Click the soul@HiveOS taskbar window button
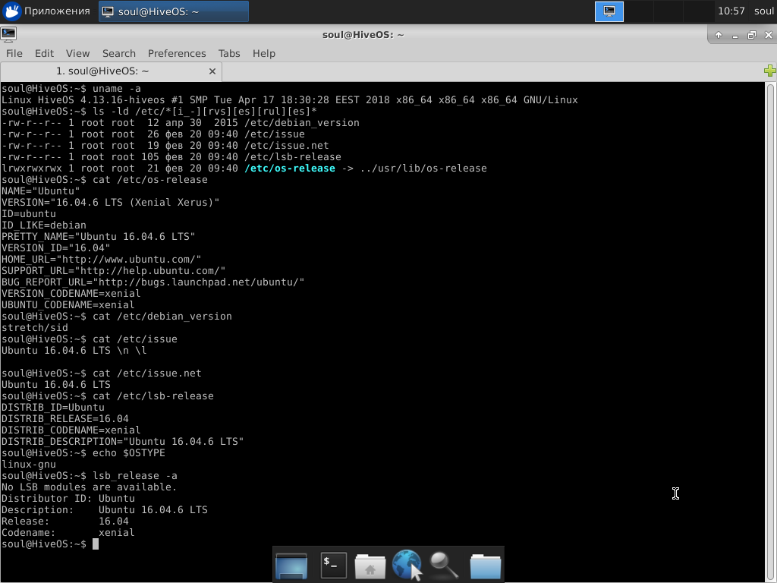The height and width of the screenshot is (583, 777). 174,11
